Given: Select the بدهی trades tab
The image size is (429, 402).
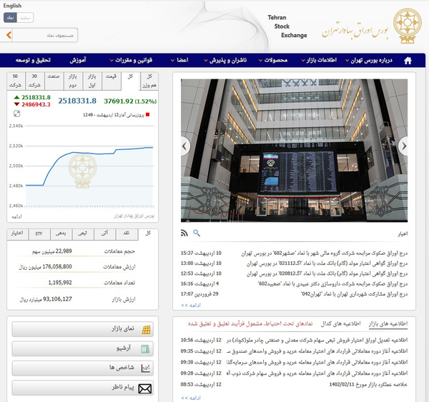Looking at the screenshot, I should [x=61, y=234].
